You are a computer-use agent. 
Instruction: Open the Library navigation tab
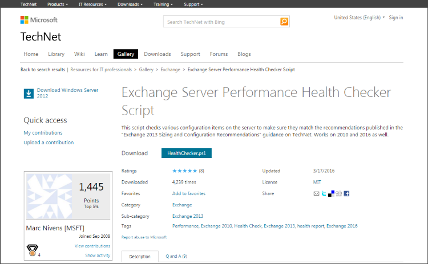[x=56, y=54]
